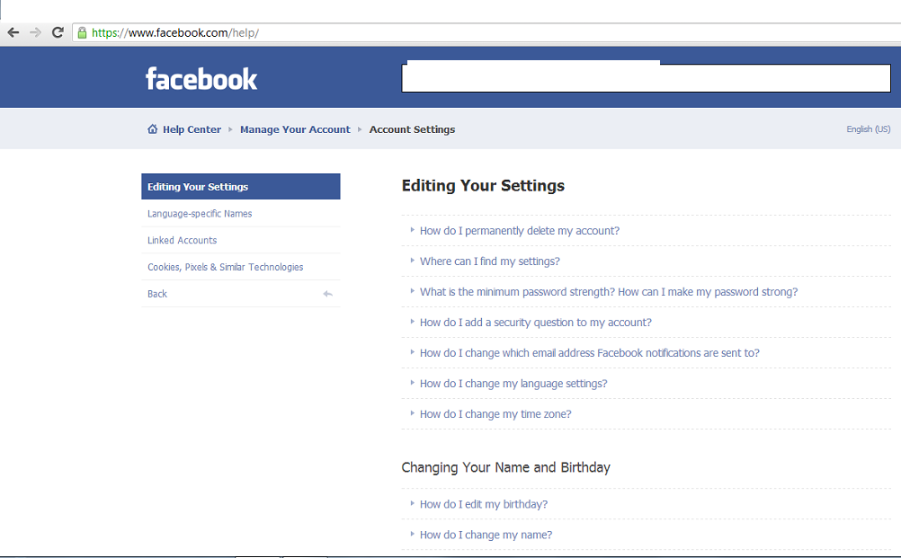Viewport: 901px width, 558px height.
Task: Click the Facebook logo
Action: pyautogui.click(x=201, y=79)
